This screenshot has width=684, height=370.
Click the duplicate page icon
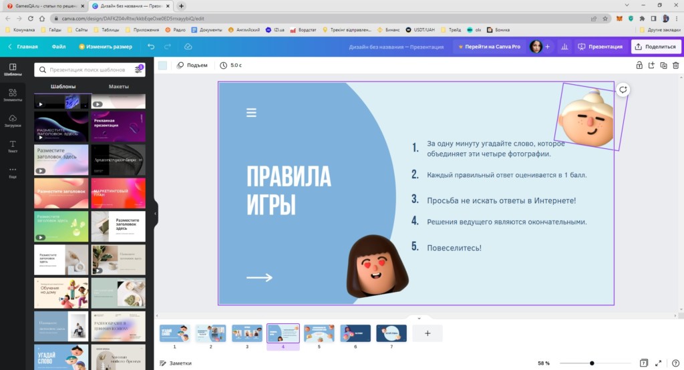663,65
